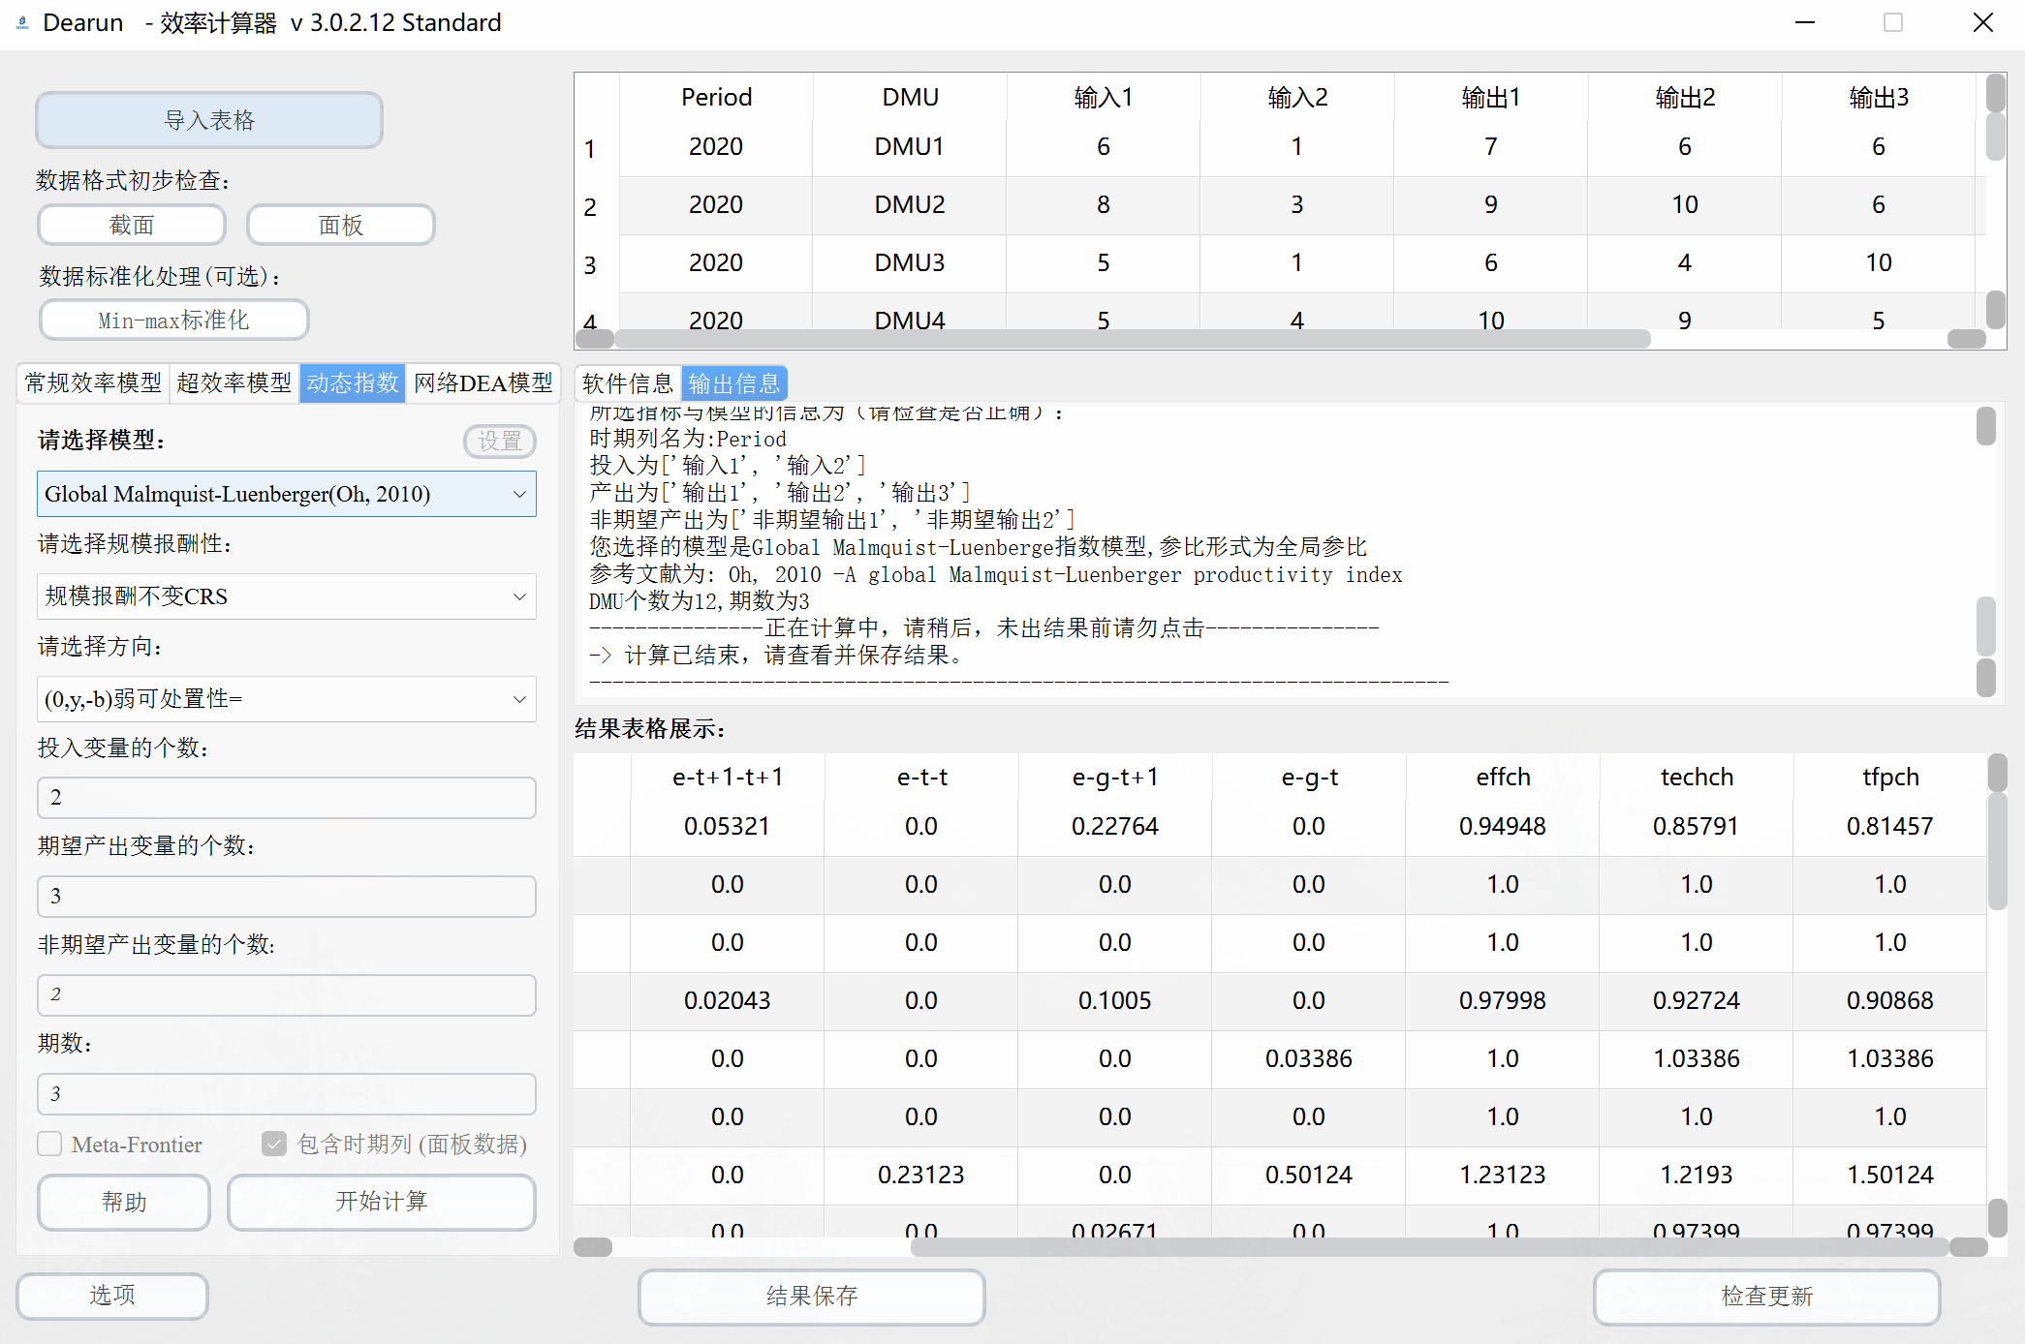
Task: Open the 软件信息 tab
Action: (x=627, y=383)
